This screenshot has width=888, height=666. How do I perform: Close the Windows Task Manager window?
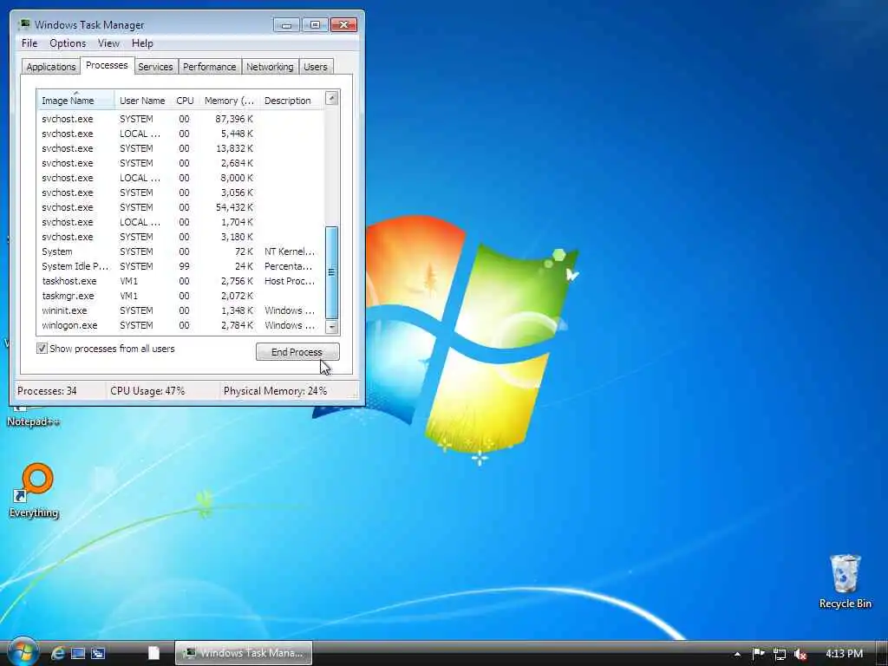click(343, 24)
